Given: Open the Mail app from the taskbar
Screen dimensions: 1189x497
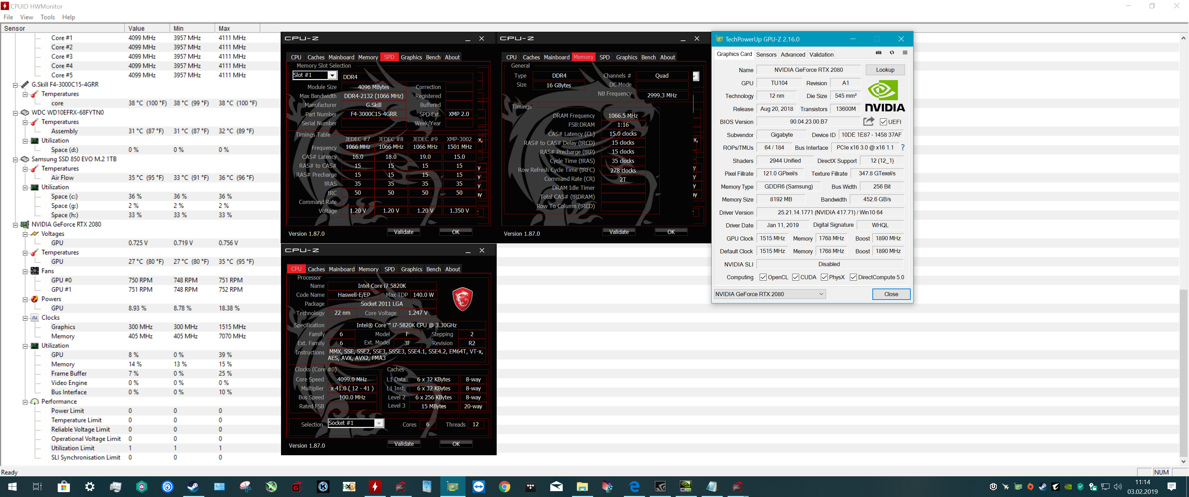Looking at the screenshot, I should pyautogui.click(x=556, y=487).
